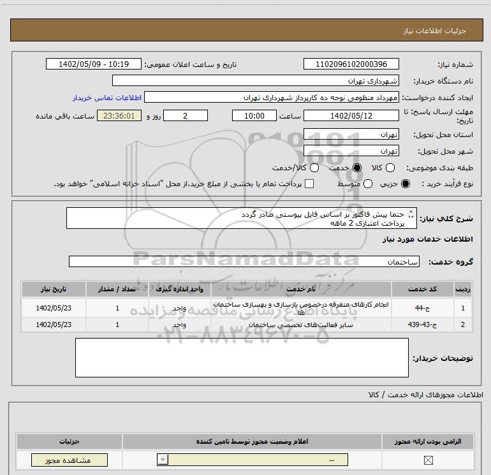Click the remaining time field 23:36:01
The width and height of the screenshot is (491, 475).
(119, 115)
